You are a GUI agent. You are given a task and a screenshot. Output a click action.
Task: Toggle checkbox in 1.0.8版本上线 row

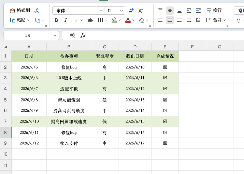point(165,78)
